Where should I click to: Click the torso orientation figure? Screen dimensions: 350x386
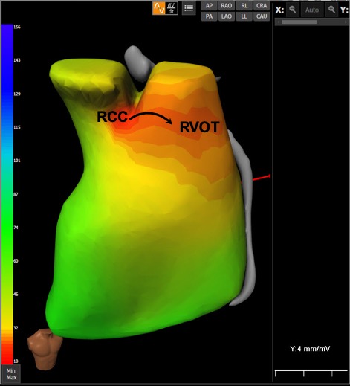pos(45,349)
